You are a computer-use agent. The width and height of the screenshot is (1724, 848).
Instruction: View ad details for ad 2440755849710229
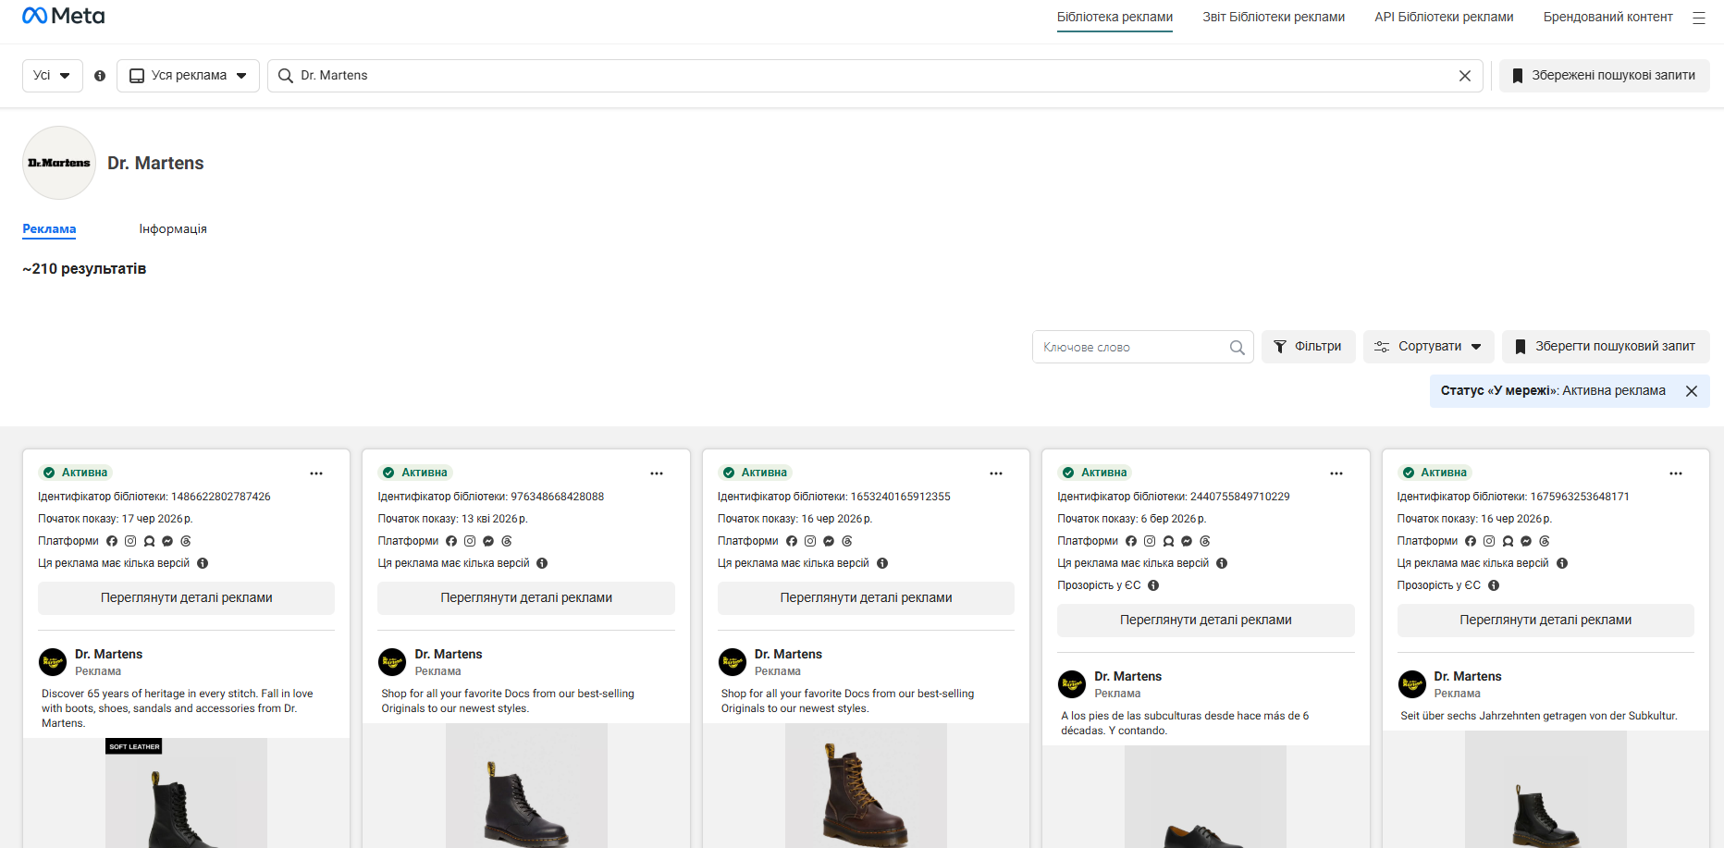click(x=1206, y=621)
